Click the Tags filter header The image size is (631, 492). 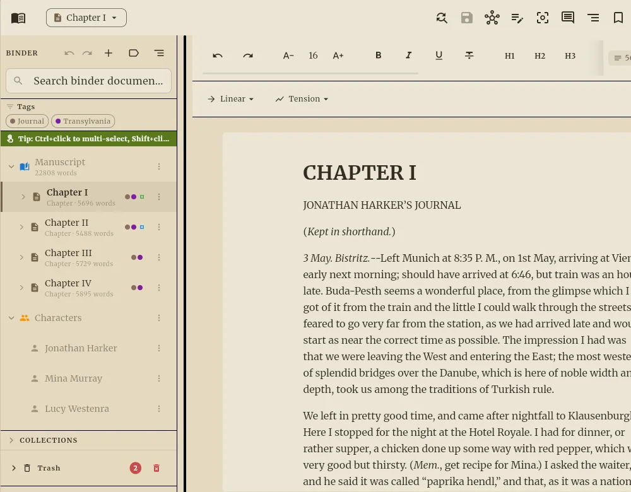(x=21, y=107)
